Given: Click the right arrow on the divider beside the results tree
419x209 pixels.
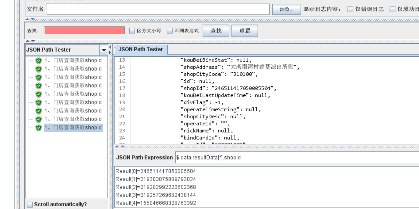Looking at the screenshot, I should (x=110, y=52).
